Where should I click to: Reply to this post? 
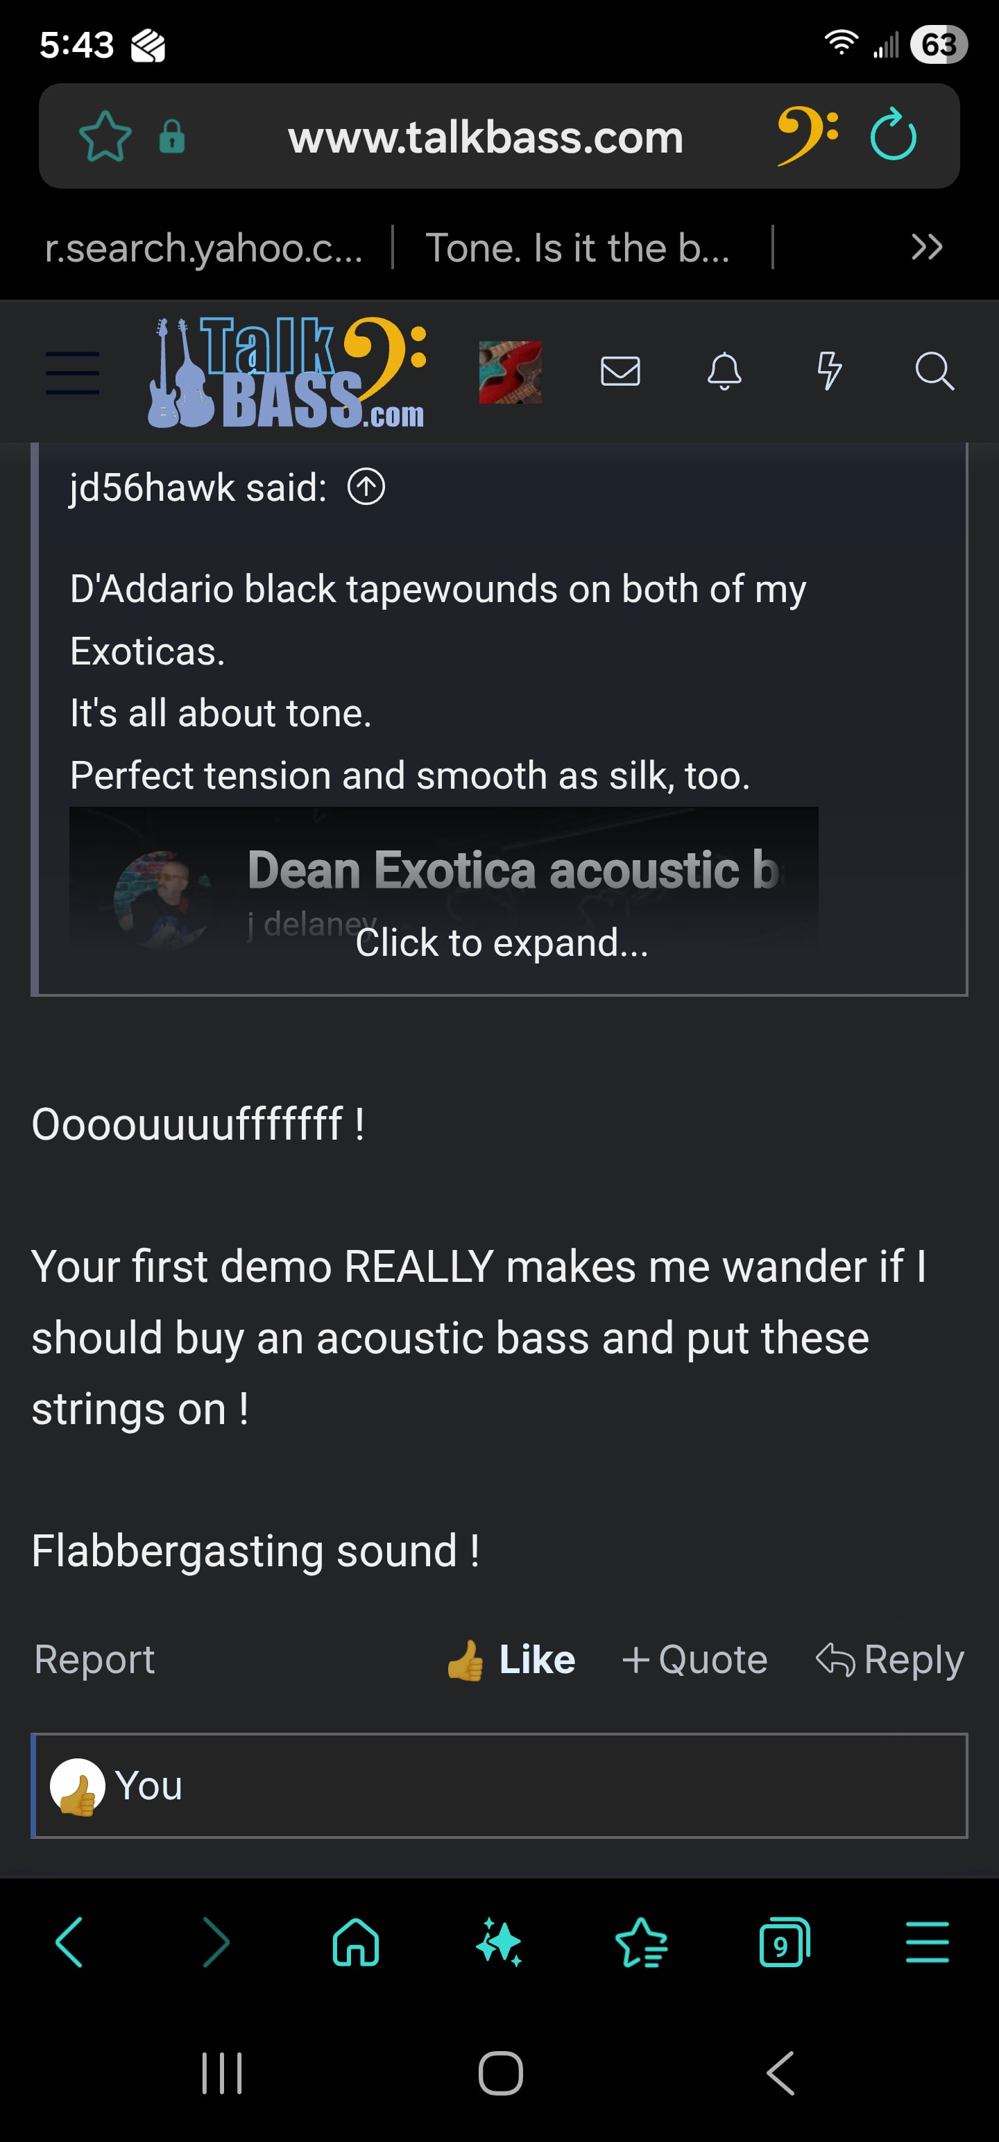click(890, 1660)
